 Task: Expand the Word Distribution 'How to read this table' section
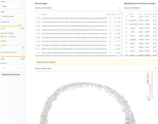coord(141,8)
